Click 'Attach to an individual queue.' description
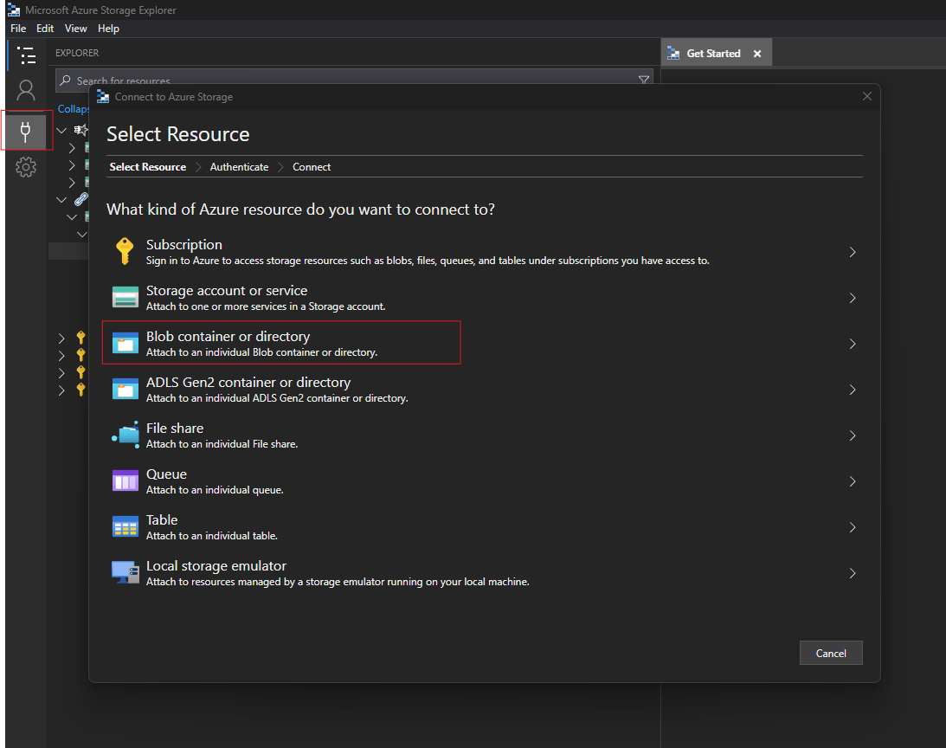Image resolution: width=946 pixels, height=748 pixels. click(x=215, y=490)
